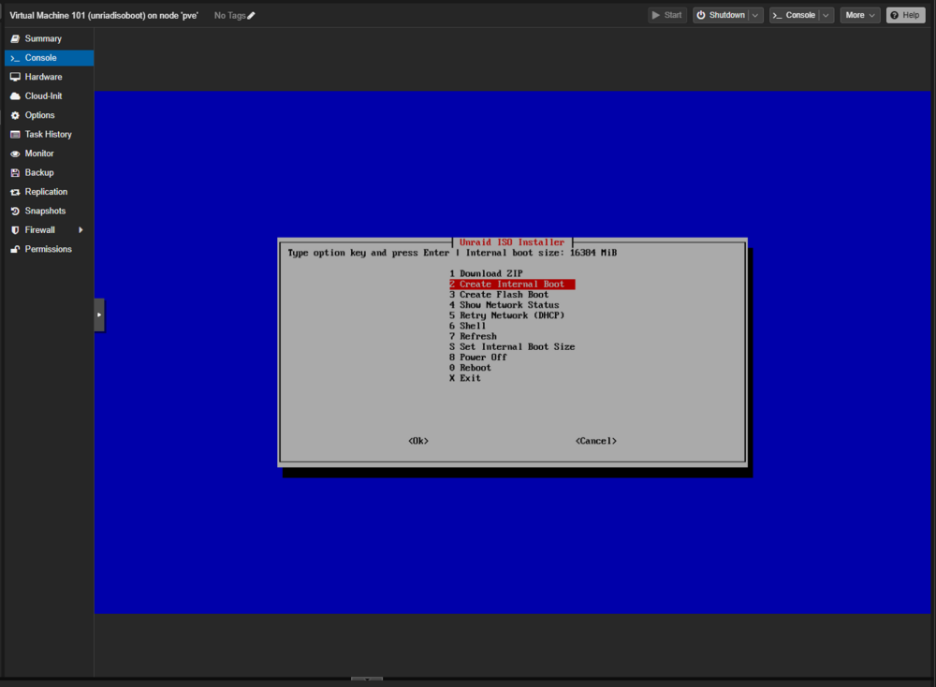Open the More dropdown menu
This screenshot has width=936, height=687.
(859, 15)
